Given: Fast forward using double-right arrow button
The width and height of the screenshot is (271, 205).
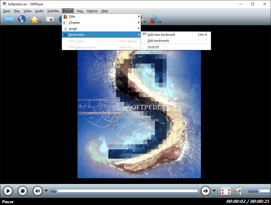Looking at the screenshot, I should coord(206,191).
